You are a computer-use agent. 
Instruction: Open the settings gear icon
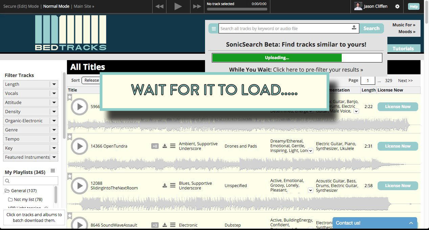[397, 6]
